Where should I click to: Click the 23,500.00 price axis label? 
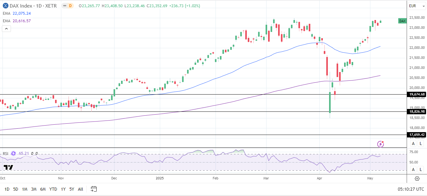click(417, 18)
